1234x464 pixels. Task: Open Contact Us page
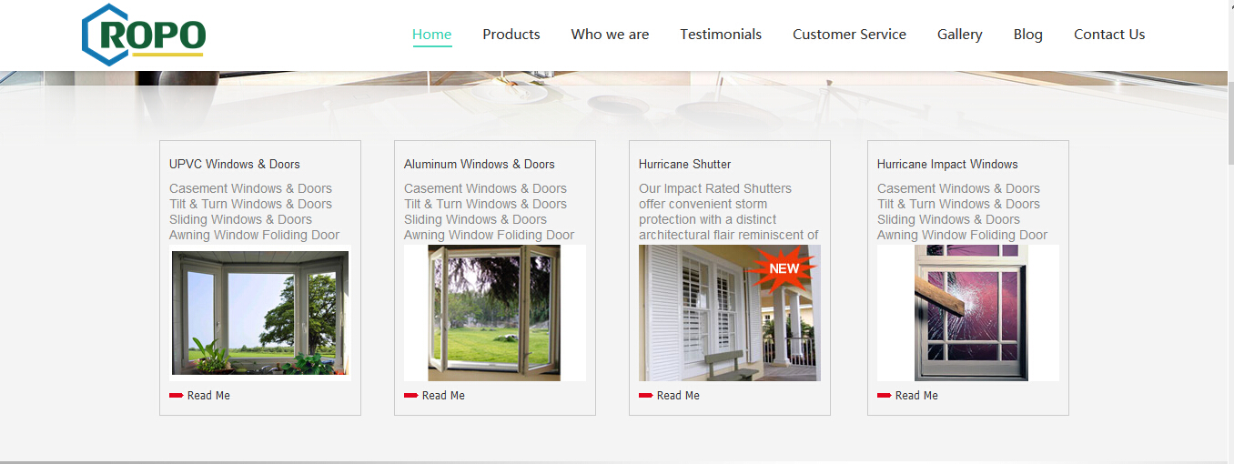pos(1109,35)
